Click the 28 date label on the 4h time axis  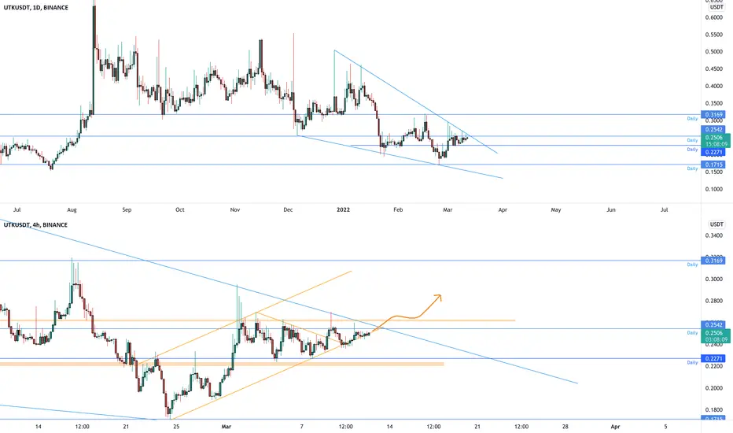(565, 427)
